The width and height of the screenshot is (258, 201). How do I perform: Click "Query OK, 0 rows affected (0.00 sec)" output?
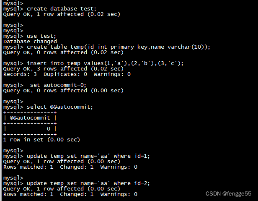click(63, 91)
